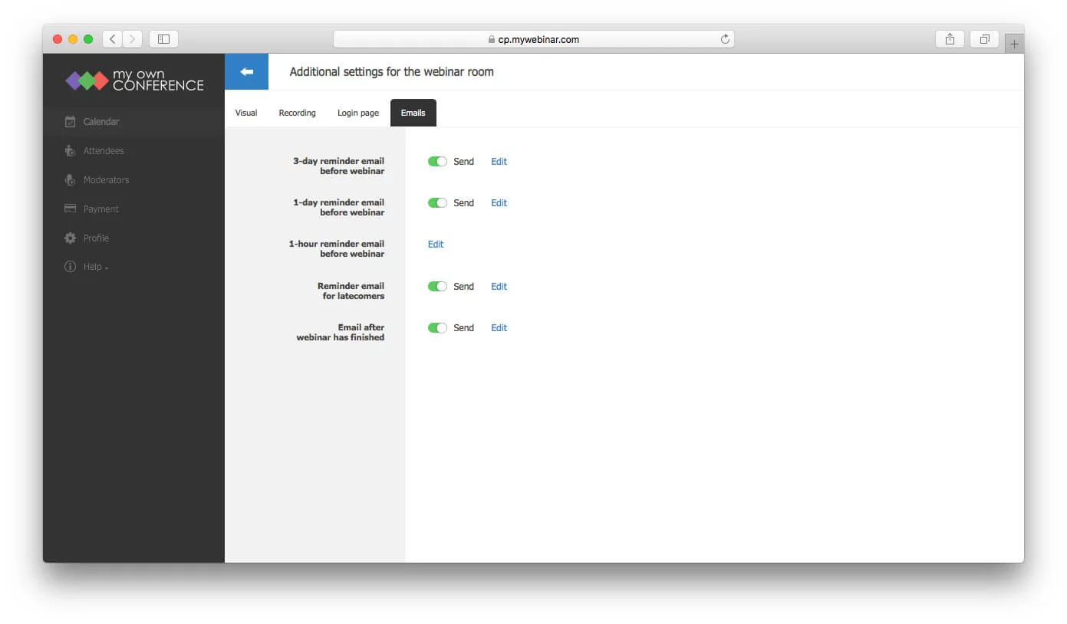Click the Help info icon

71,267
